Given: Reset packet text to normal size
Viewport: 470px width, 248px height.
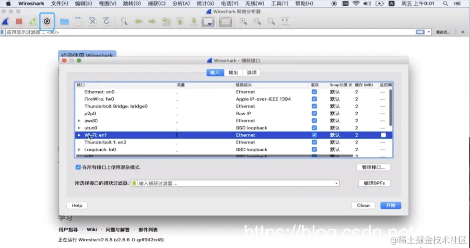Looking at the screenshot, I should (271, 22).
